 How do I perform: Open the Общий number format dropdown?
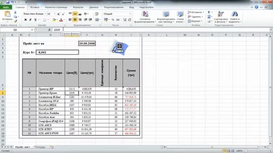point(130,14)
